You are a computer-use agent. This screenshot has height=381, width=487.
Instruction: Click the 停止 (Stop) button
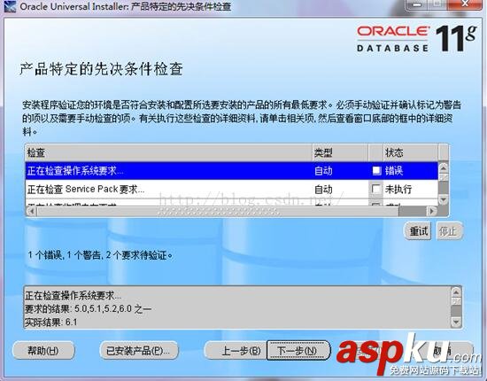click(x=449, y=231)
